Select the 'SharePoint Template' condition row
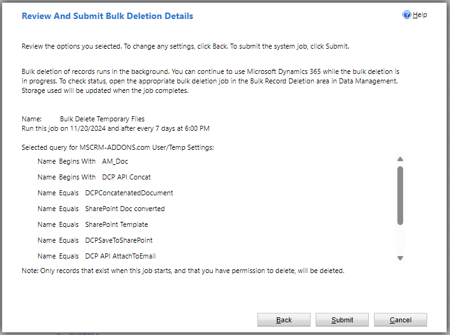Image resolution: width=450 pixels, height=335 pixels. tap(93, 224)
